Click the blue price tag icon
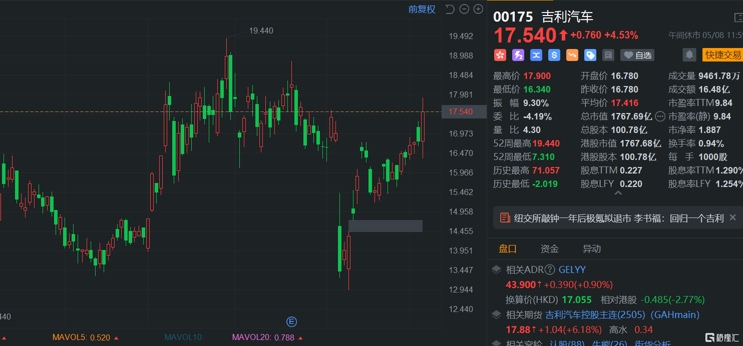Image resolution: width=743 pixels, height=346 pixels. click(590, 55)
